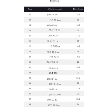Click the foot length column header icon

pos(49,9)
